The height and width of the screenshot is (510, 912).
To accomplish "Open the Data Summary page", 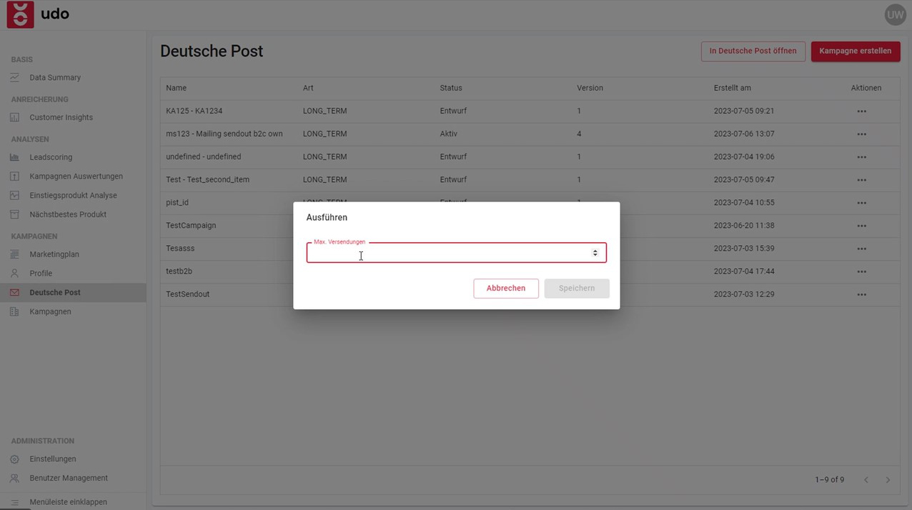I will click(55, 77).
